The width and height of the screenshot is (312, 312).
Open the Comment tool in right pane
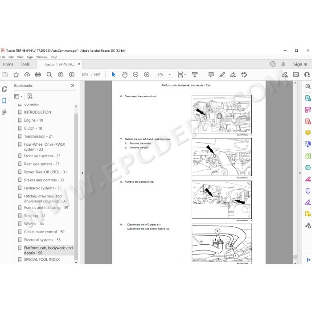(308, 133)
